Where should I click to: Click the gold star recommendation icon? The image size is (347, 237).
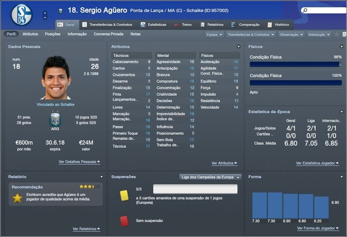17,198
